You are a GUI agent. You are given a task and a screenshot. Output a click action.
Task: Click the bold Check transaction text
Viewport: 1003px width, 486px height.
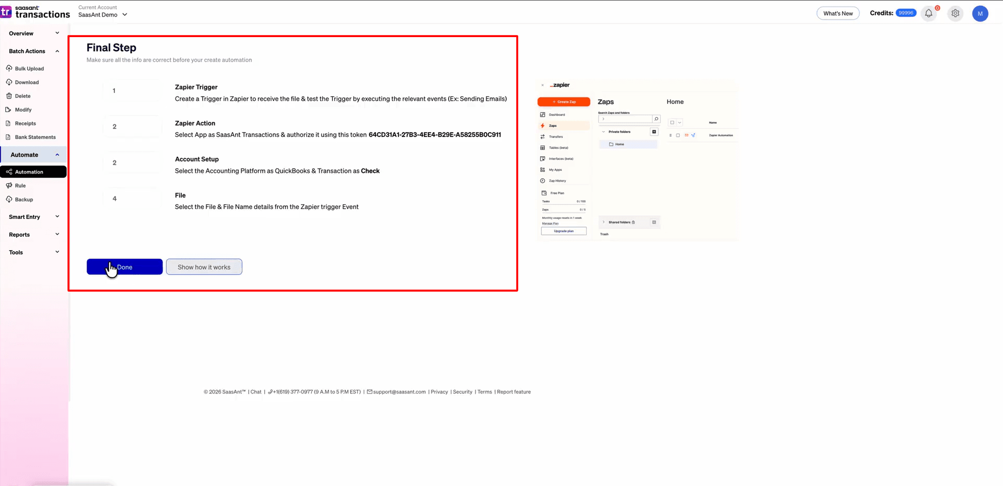point(370,171)
